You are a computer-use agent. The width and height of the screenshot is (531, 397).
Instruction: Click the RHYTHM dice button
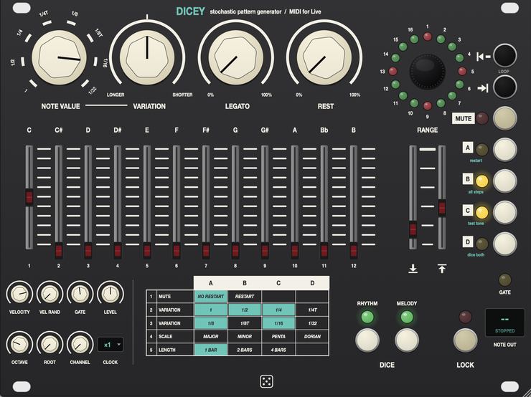tap(367, 340)
